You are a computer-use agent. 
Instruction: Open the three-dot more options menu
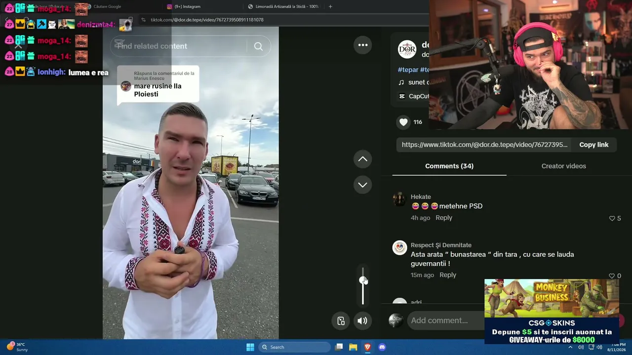(x=363, y=45)
